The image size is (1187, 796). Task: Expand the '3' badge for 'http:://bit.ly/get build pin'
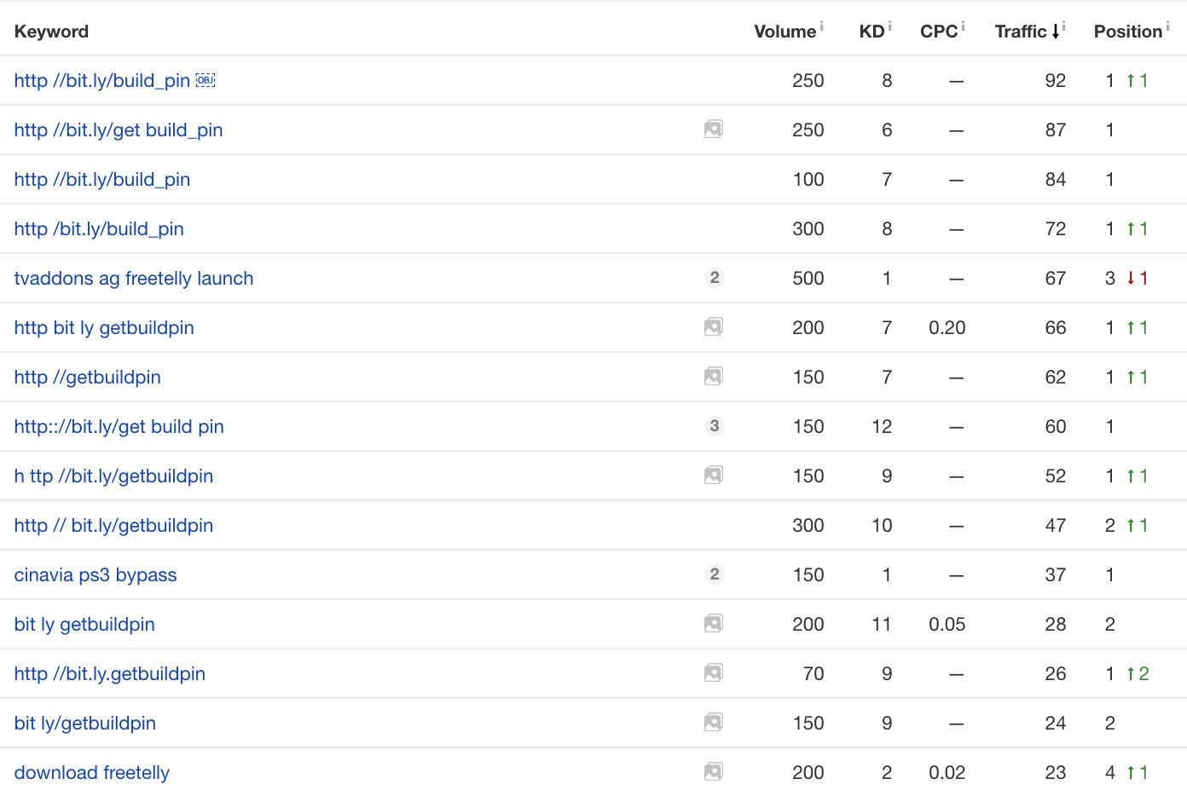715,426
